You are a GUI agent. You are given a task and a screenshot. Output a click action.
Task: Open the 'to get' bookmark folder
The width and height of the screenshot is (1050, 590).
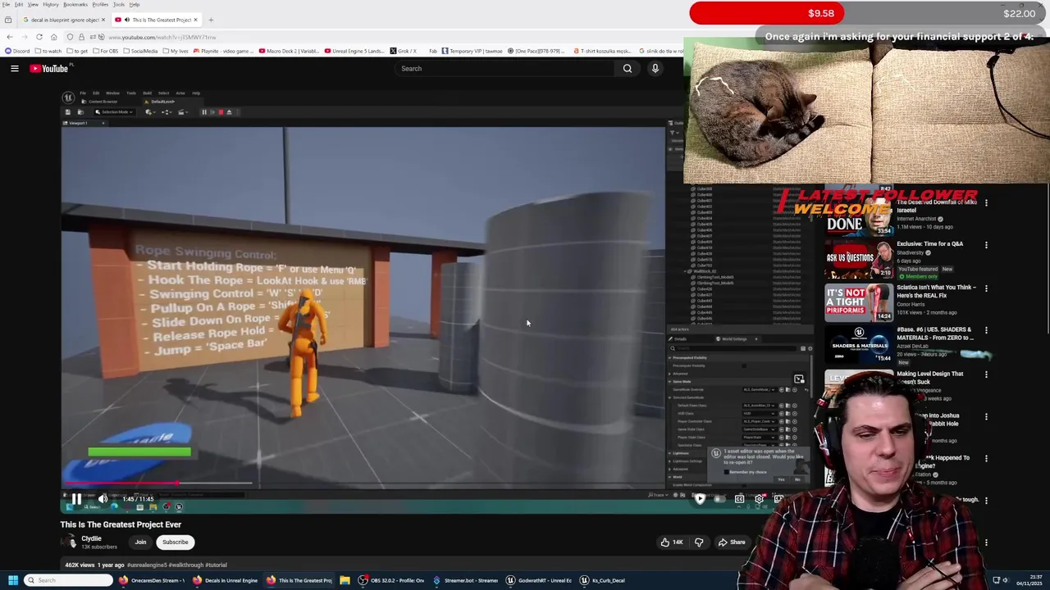click(x=77, y=51)
